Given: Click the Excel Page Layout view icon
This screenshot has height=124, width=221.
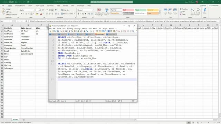Looking at the screenshot, I should tap(193, 123).
